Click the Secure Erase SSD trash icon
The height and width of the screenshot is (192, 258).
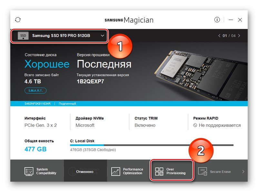tap(203, 171)
